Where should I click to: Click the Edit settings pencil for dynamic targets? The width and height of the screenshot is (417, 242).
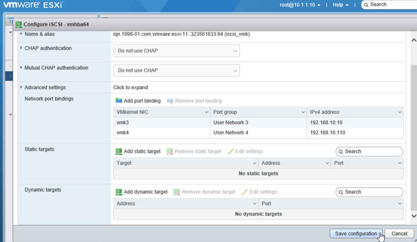[244, 192]
